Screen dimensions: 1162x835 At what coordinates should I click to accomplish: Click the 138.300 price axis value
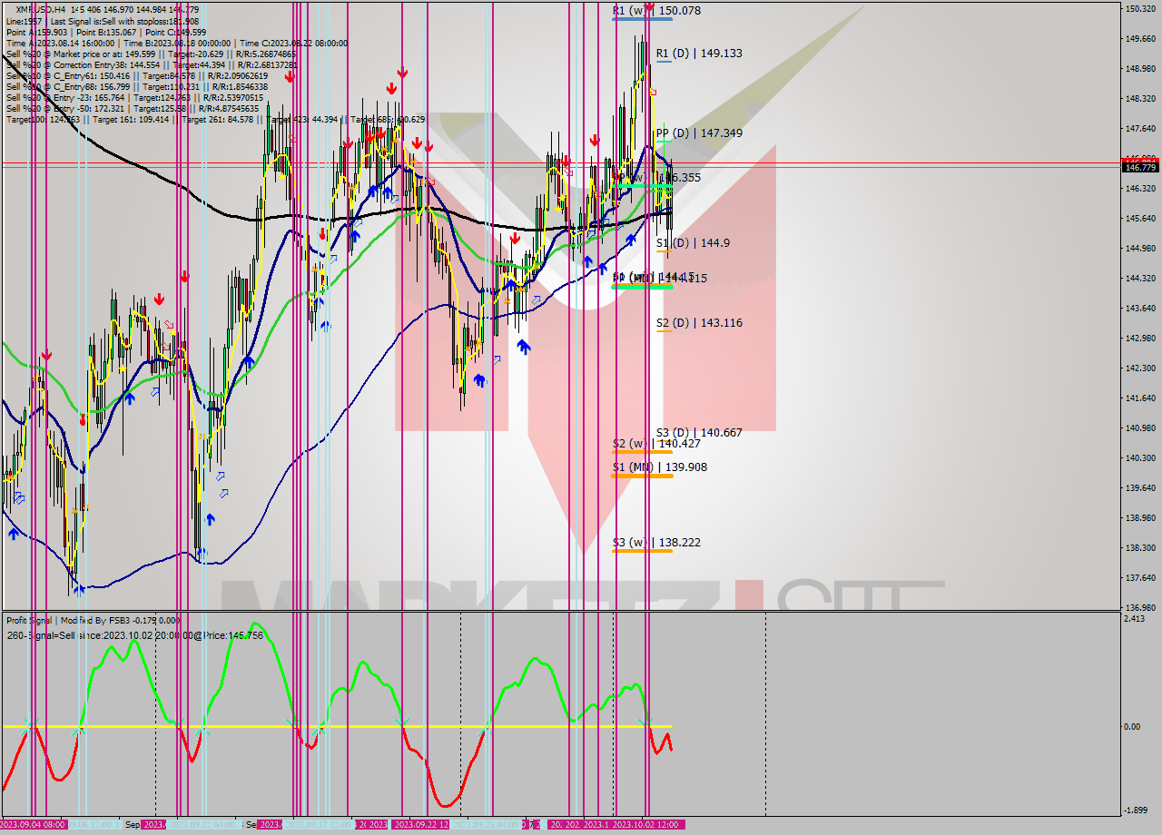pyautogui.click(x=1140, y=548)
